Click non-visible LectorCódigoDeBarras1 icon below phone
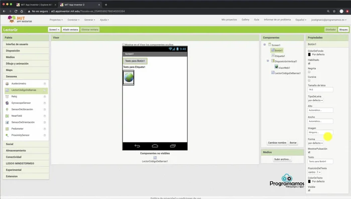The image size is (351, 199). tap(155, 158)
